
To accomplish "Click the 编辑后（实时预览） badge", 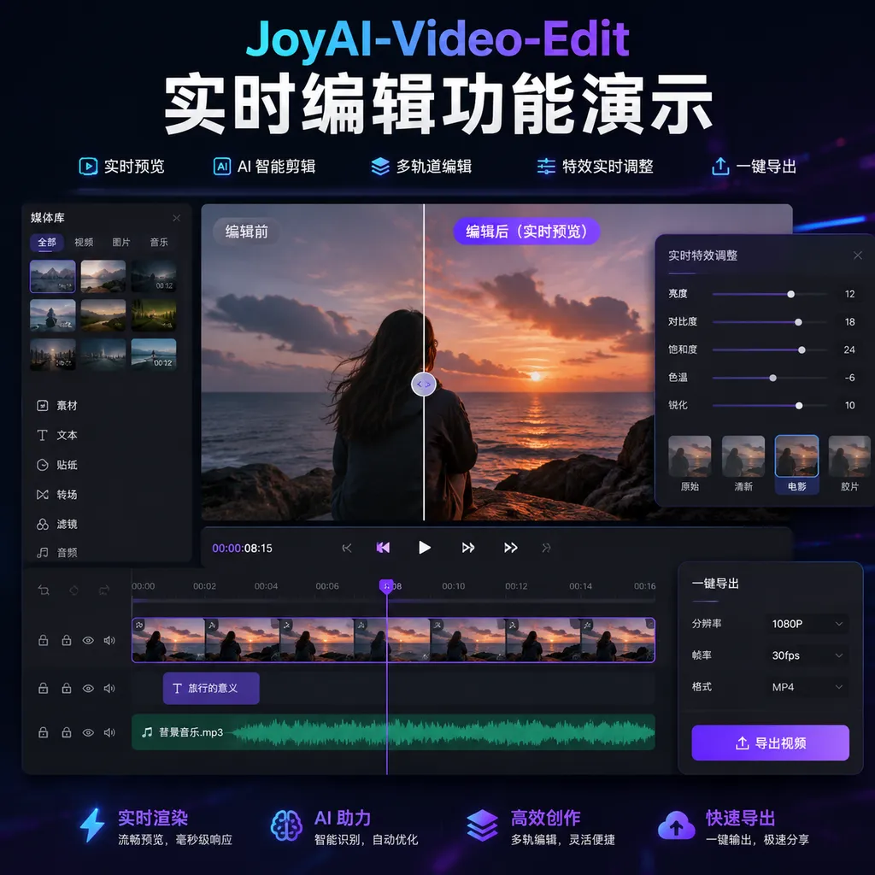I will [526, 231].
